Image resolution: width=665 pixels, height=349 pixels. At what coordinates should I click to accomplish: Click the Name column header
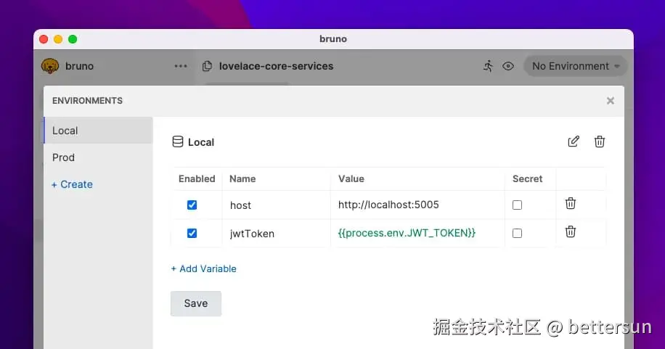pos(242,179)
